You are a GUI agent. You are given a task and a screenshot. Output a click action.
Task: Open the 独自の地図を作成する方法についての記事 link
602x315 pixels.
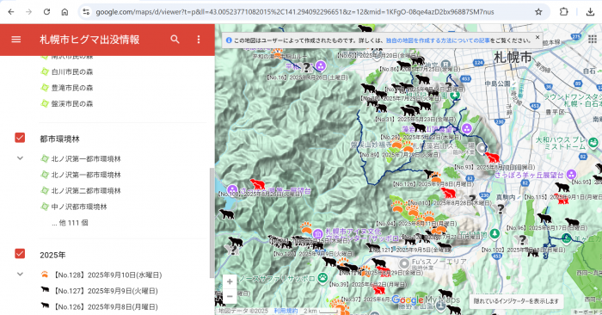coord(438,40)
